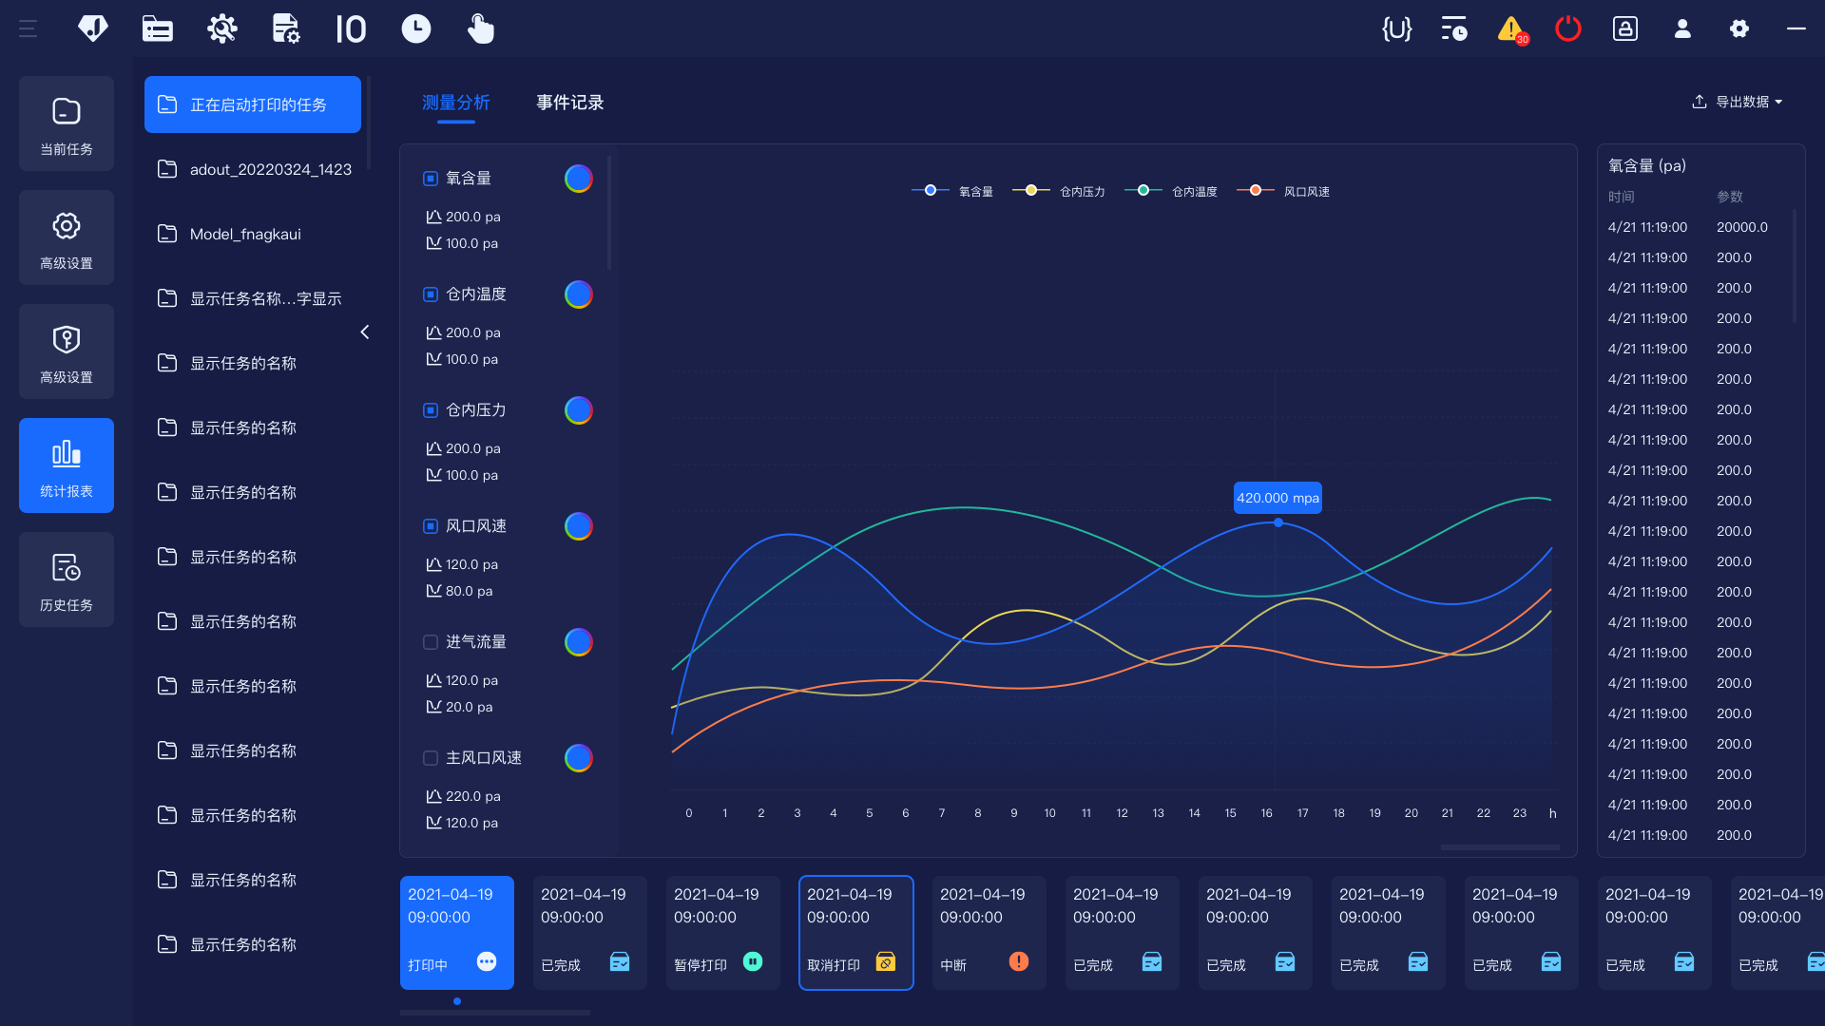1825x1026 pixels.
Task: Open the warning alerts icon with badge
Action: coord(1511,29)
